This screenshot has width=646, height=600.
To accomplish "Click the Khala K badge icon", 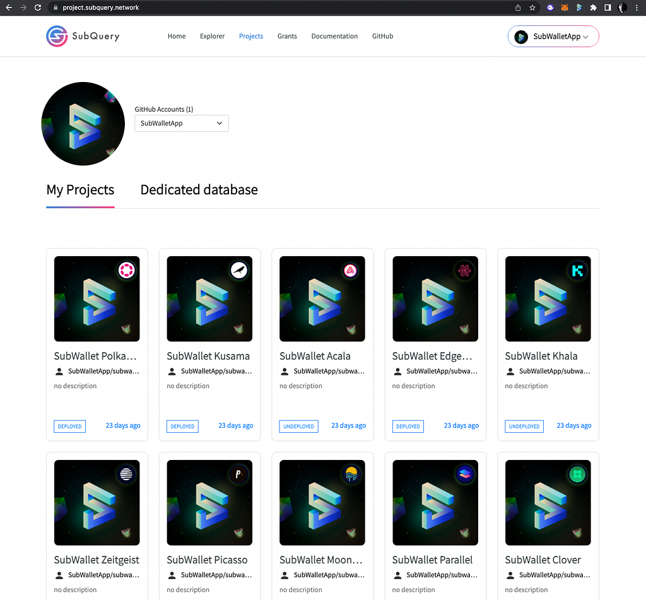I will (x=577, y=270).
